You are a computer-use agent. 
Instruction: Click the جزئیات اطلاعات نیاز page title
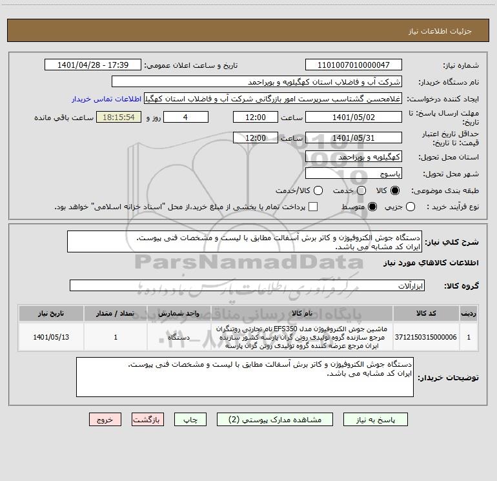point(440,31)
